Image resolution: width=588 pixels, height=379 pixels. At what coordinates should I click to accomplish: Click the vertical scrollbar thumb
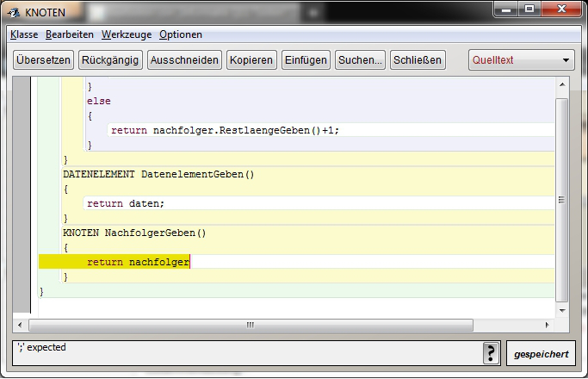pyautogui.click(x=562, y=198)
